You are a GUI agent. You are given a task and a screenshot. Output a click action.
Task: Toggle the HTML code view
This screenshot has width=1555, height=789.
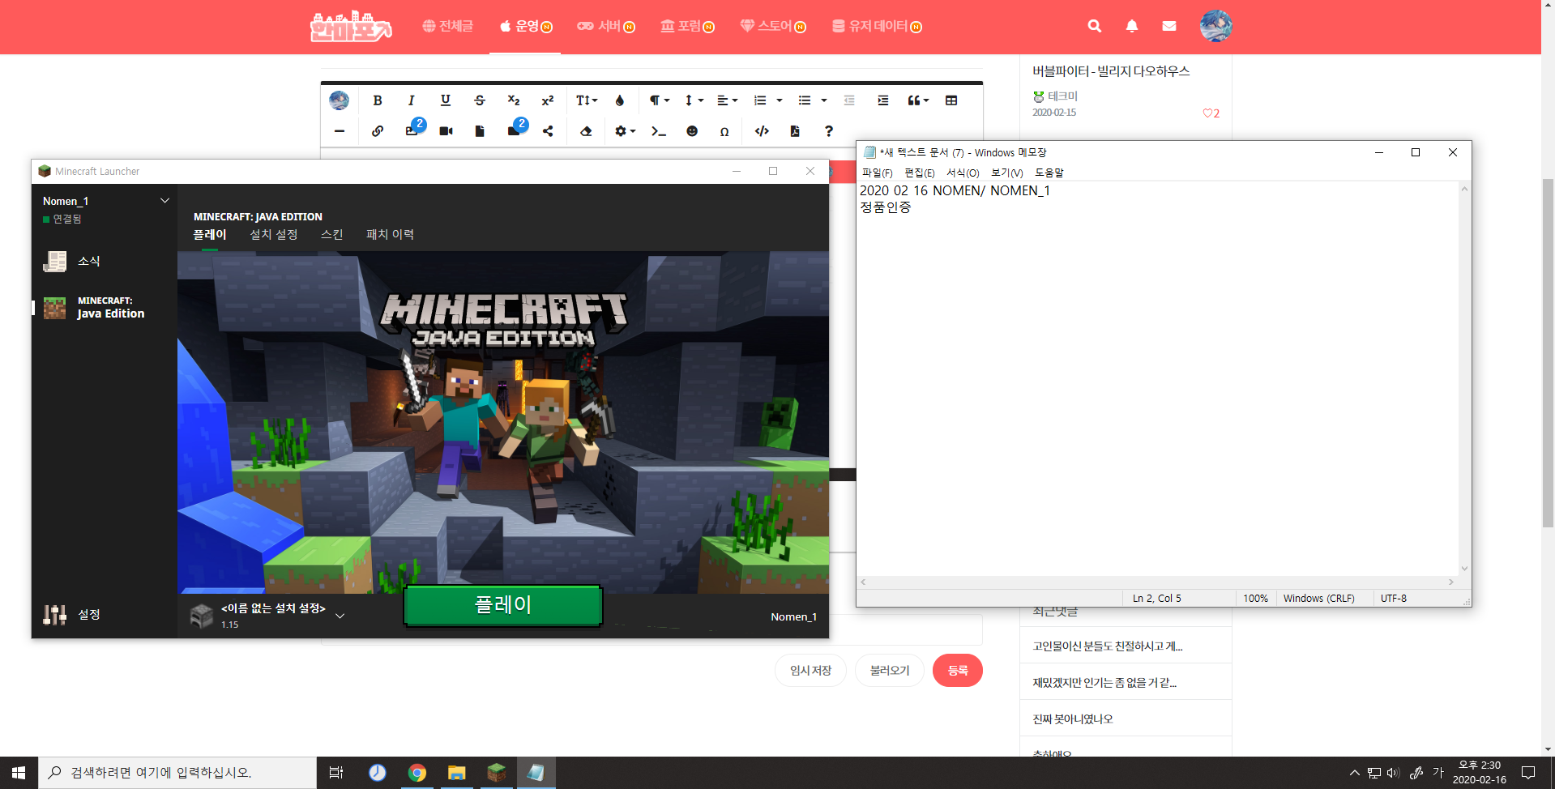(x=762, y=131)
